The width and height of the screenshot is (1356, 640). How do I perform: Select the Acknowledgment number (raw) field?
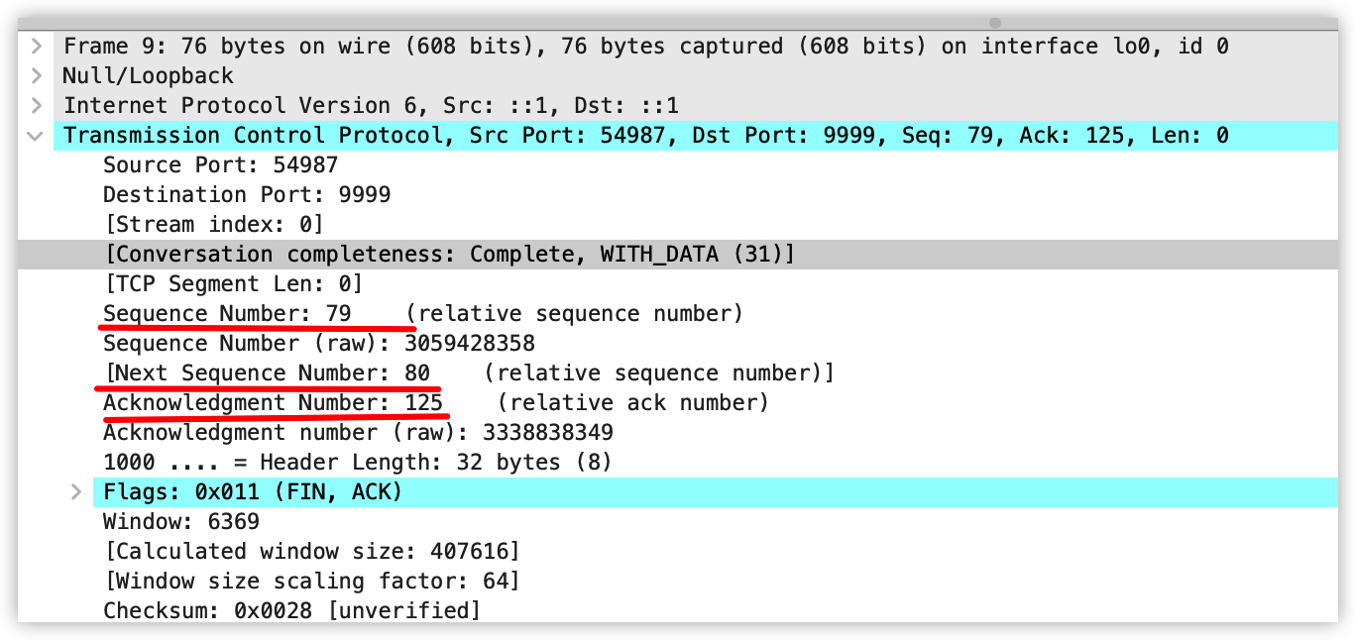click(x=358, y=433)
